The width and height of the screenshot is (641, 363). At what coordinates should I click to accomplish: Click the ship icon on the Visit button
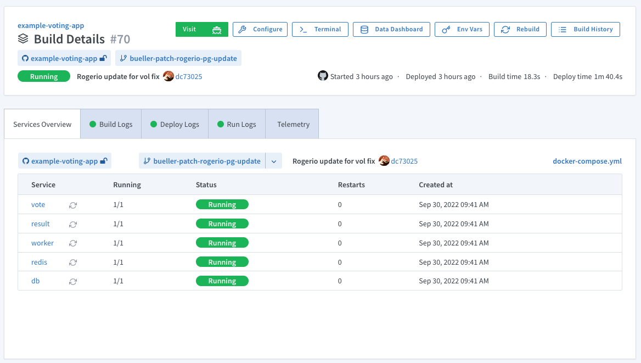click(217, 30)
